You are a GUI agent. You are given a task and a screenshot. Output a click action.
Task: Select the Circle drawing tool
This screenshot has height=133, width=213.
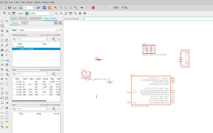(x=2, y=117)
